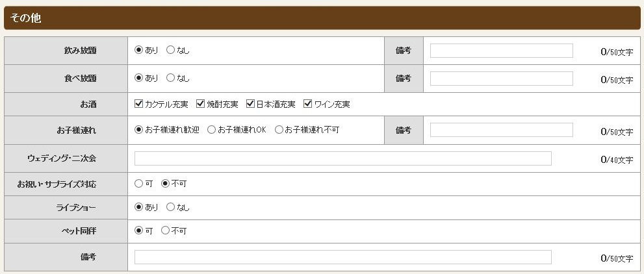The height and width of the screenshot is (274, 644).
Task: Click the その他 section header
Action: point(322,18)
